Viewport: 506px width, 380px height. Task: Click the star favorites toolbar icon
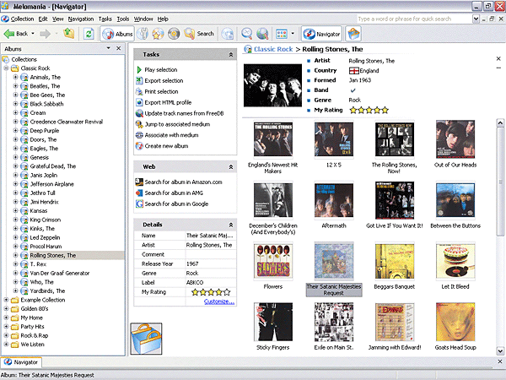[x=159, y=34]
